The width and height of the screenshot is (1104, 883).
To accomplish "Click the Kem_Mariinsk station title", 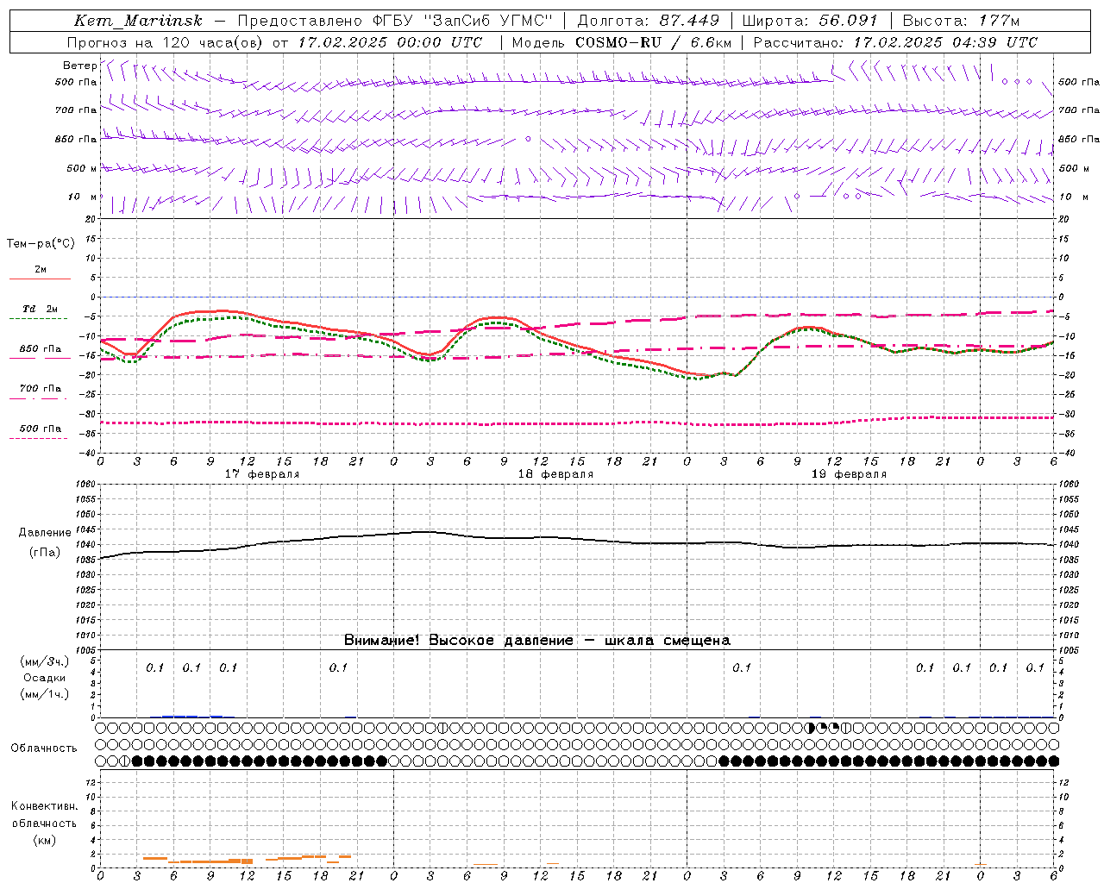I will click(138, 21).
